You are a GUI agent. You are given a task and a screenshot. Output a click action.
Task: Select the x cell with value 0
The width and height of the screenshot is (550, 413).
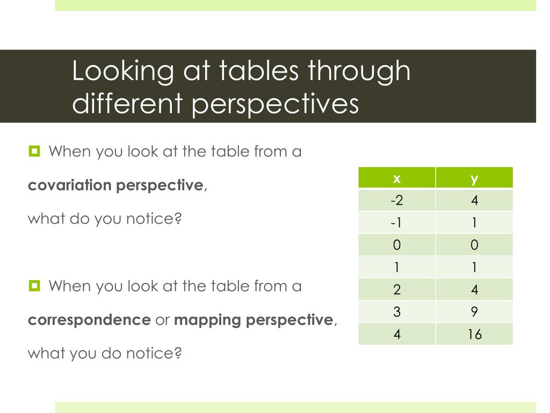click(x=397, y=245)
